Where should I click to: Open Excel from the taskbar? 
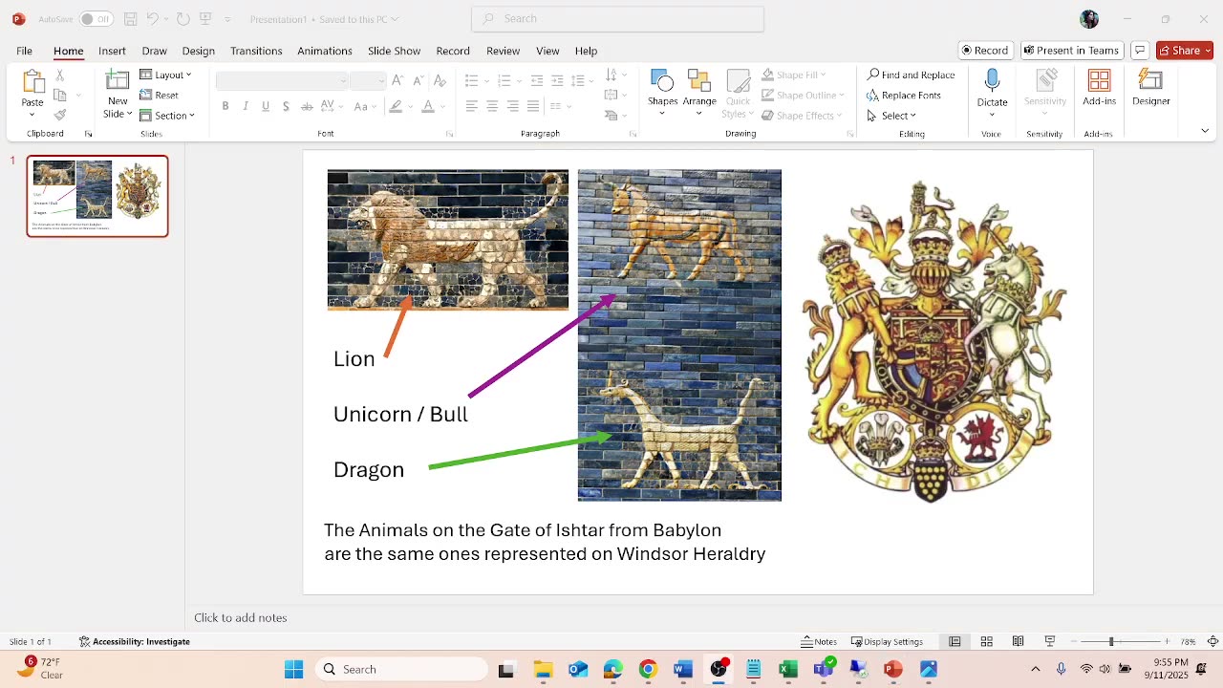pos(788,669)
